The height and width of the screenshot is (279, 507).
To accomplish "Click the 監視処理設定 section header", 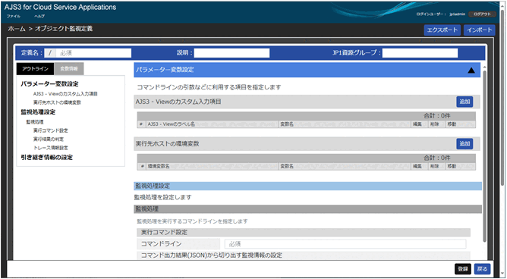I will (308, 186).
